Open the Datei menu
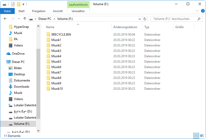This screenshot has height=139, width=206. 7,11
